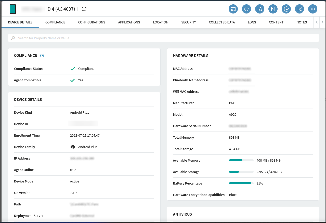Open the Collected Data tab
The image size is (326, 223).
(222, 22)
